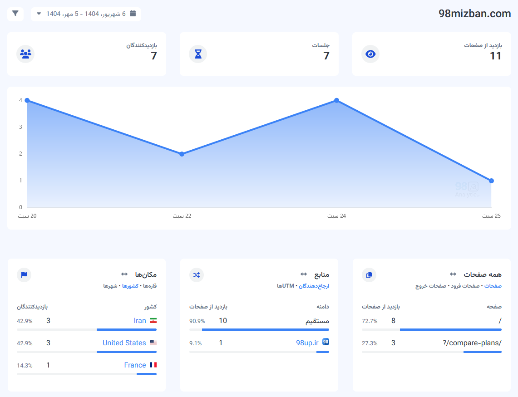Select the UTMها tab in sources
This screenshot has height=397, width=518.
point(286,286)
